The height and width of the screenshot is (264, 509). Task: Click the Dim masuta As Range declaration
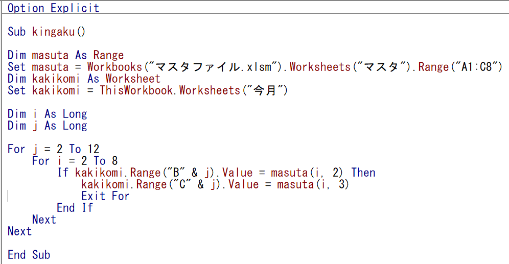click(x=65, y=55)
